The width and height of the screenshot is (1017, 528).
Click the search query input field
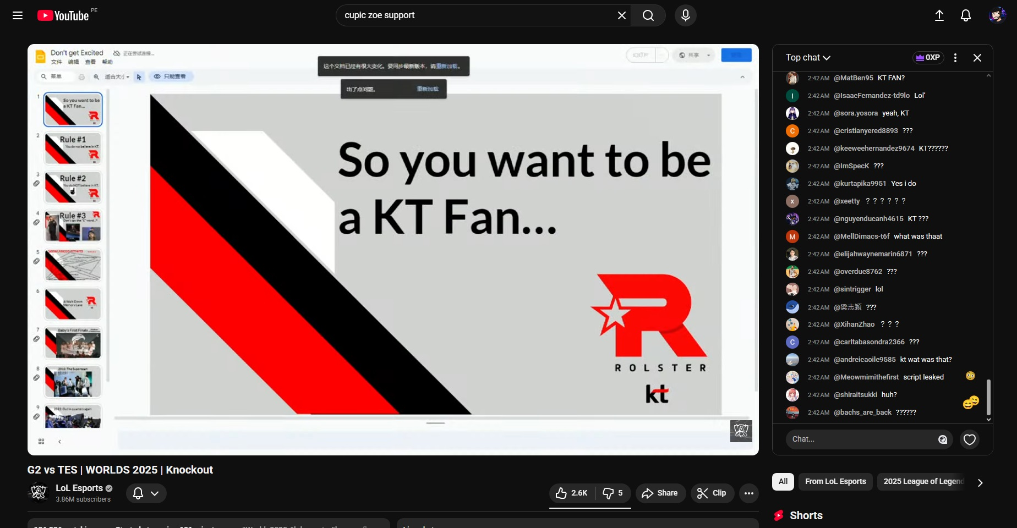point(477,15)
